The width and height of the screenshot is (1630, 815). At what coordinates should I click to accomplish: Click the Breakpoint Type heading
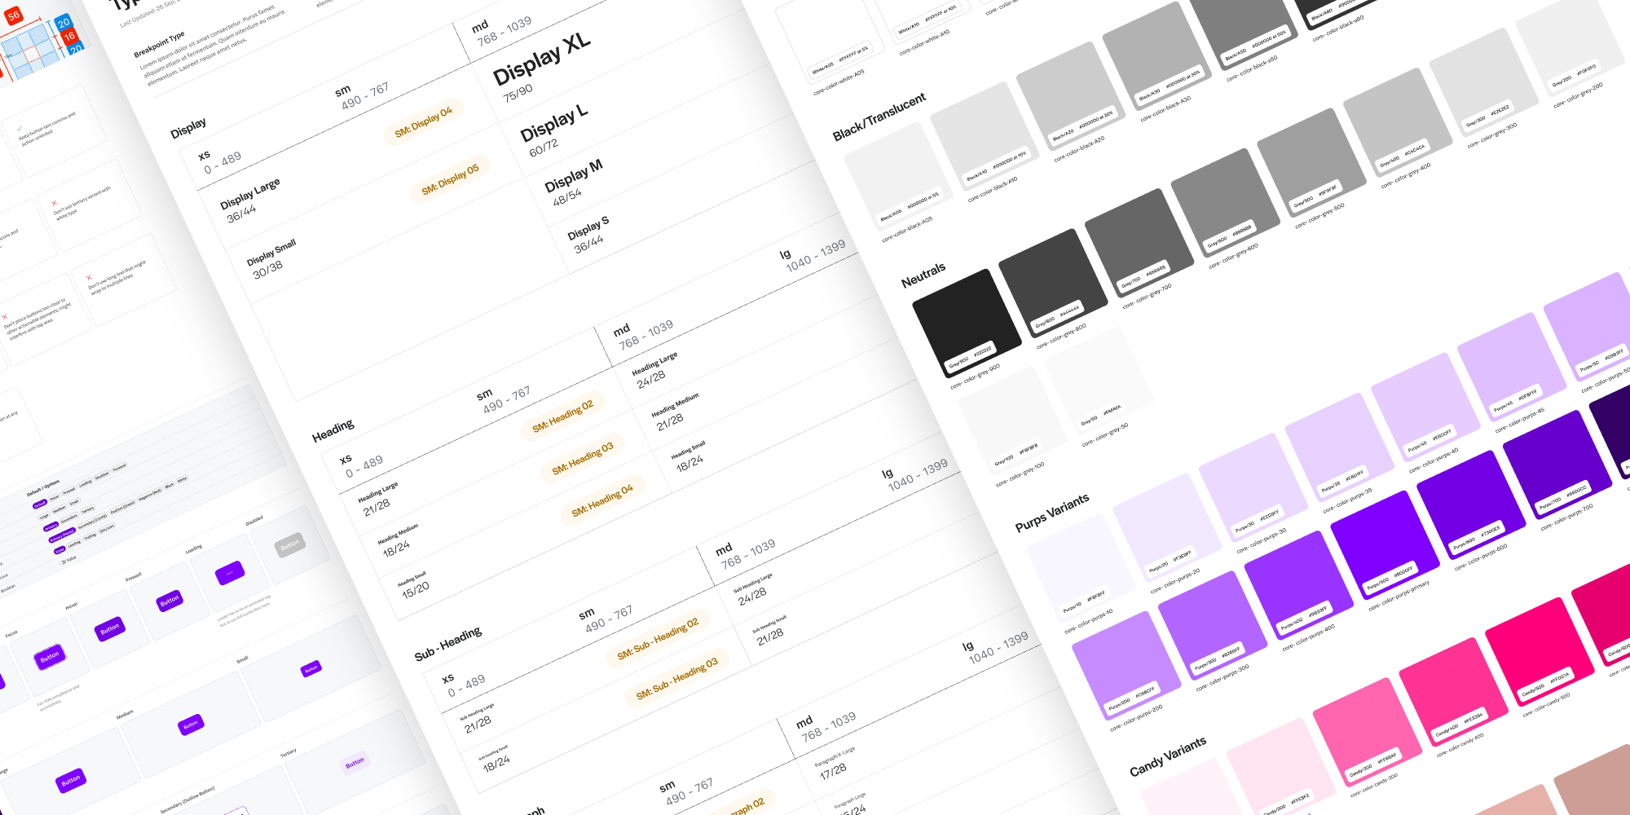(160, 45)
